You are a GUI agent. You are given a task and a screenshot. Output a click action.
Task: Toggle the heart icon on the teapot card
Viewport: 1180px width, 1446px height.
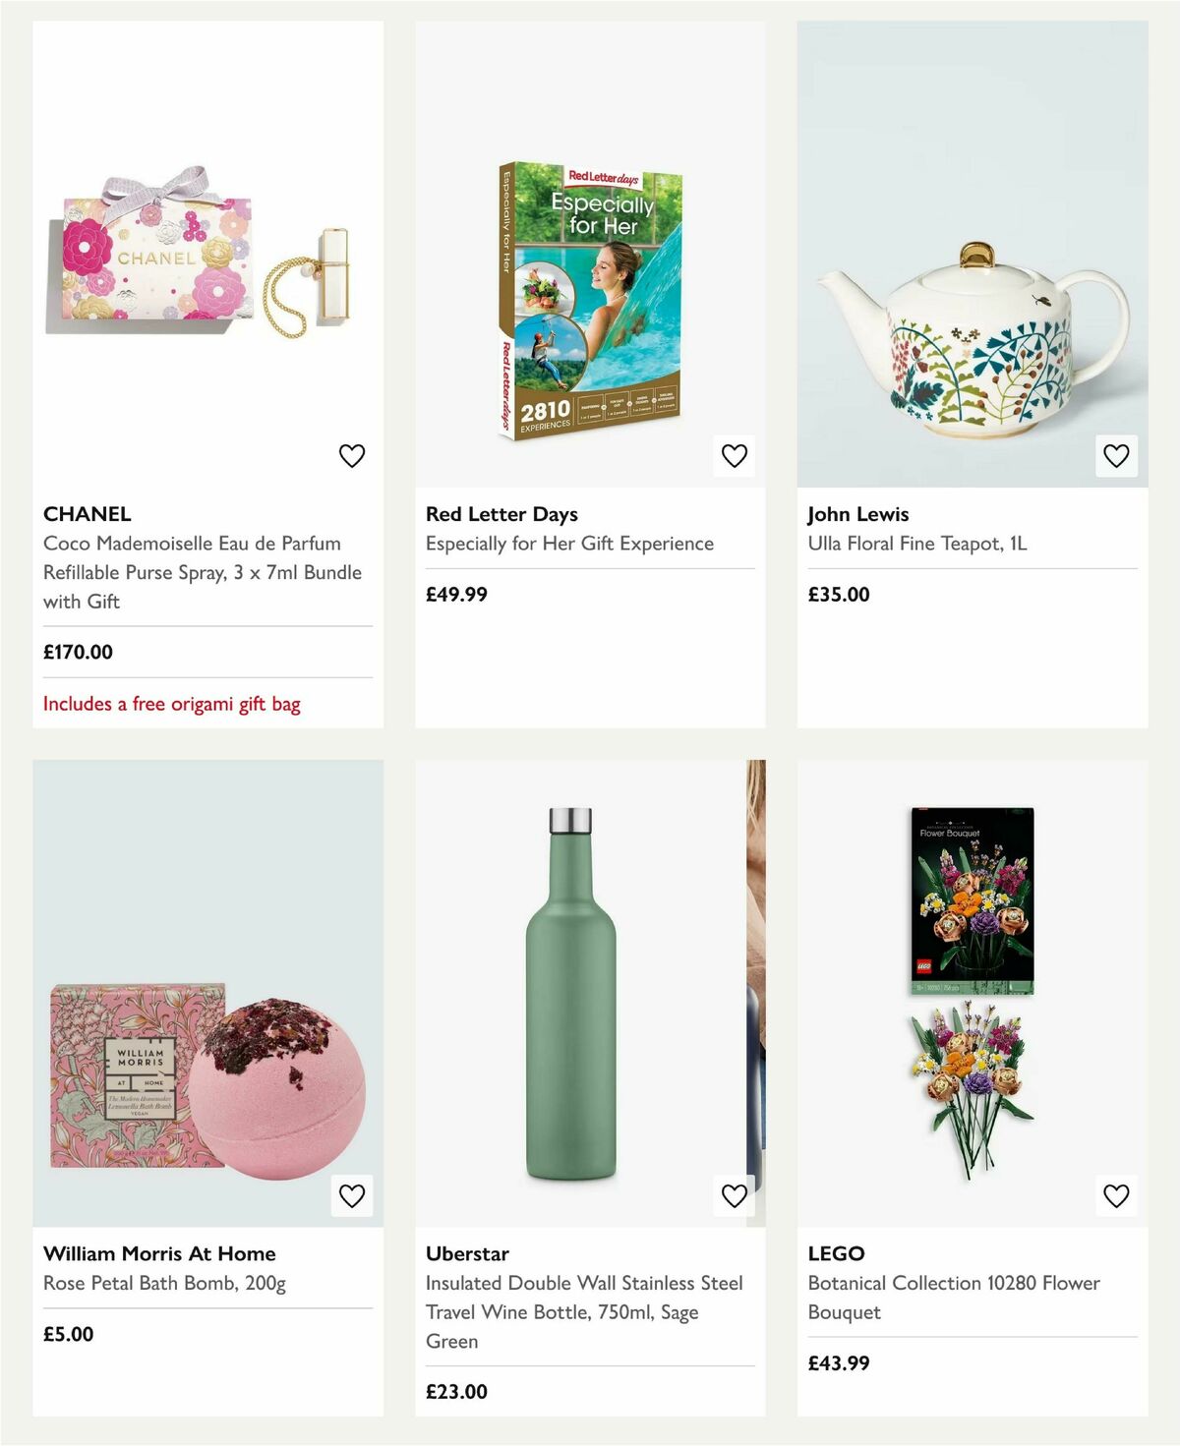coord(1116,454)
